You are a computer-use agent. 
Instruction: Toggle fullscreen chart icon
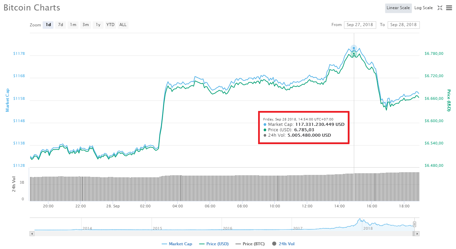pyautogui.click(x=440, y=8)
